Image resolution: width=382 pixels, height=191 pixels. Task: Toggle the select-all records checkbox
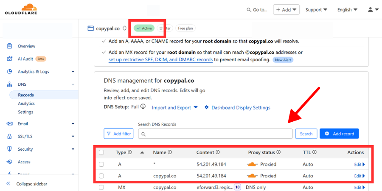coord(101,152)
